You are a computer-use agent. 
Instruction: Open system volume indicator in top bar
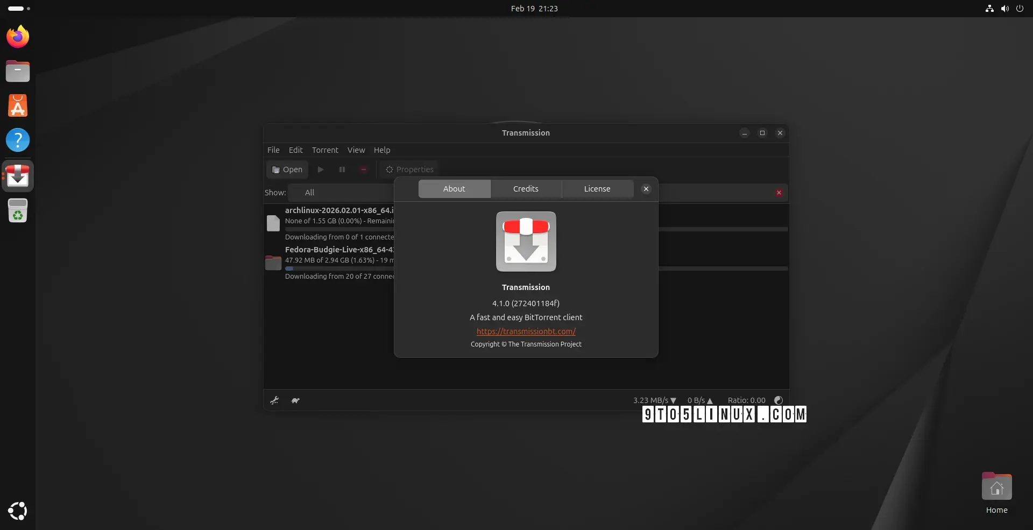click(1004, 9)
